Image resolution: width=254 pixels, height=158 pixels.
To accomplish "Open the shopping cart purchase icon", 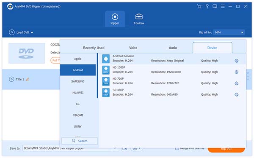I will 199,6.
